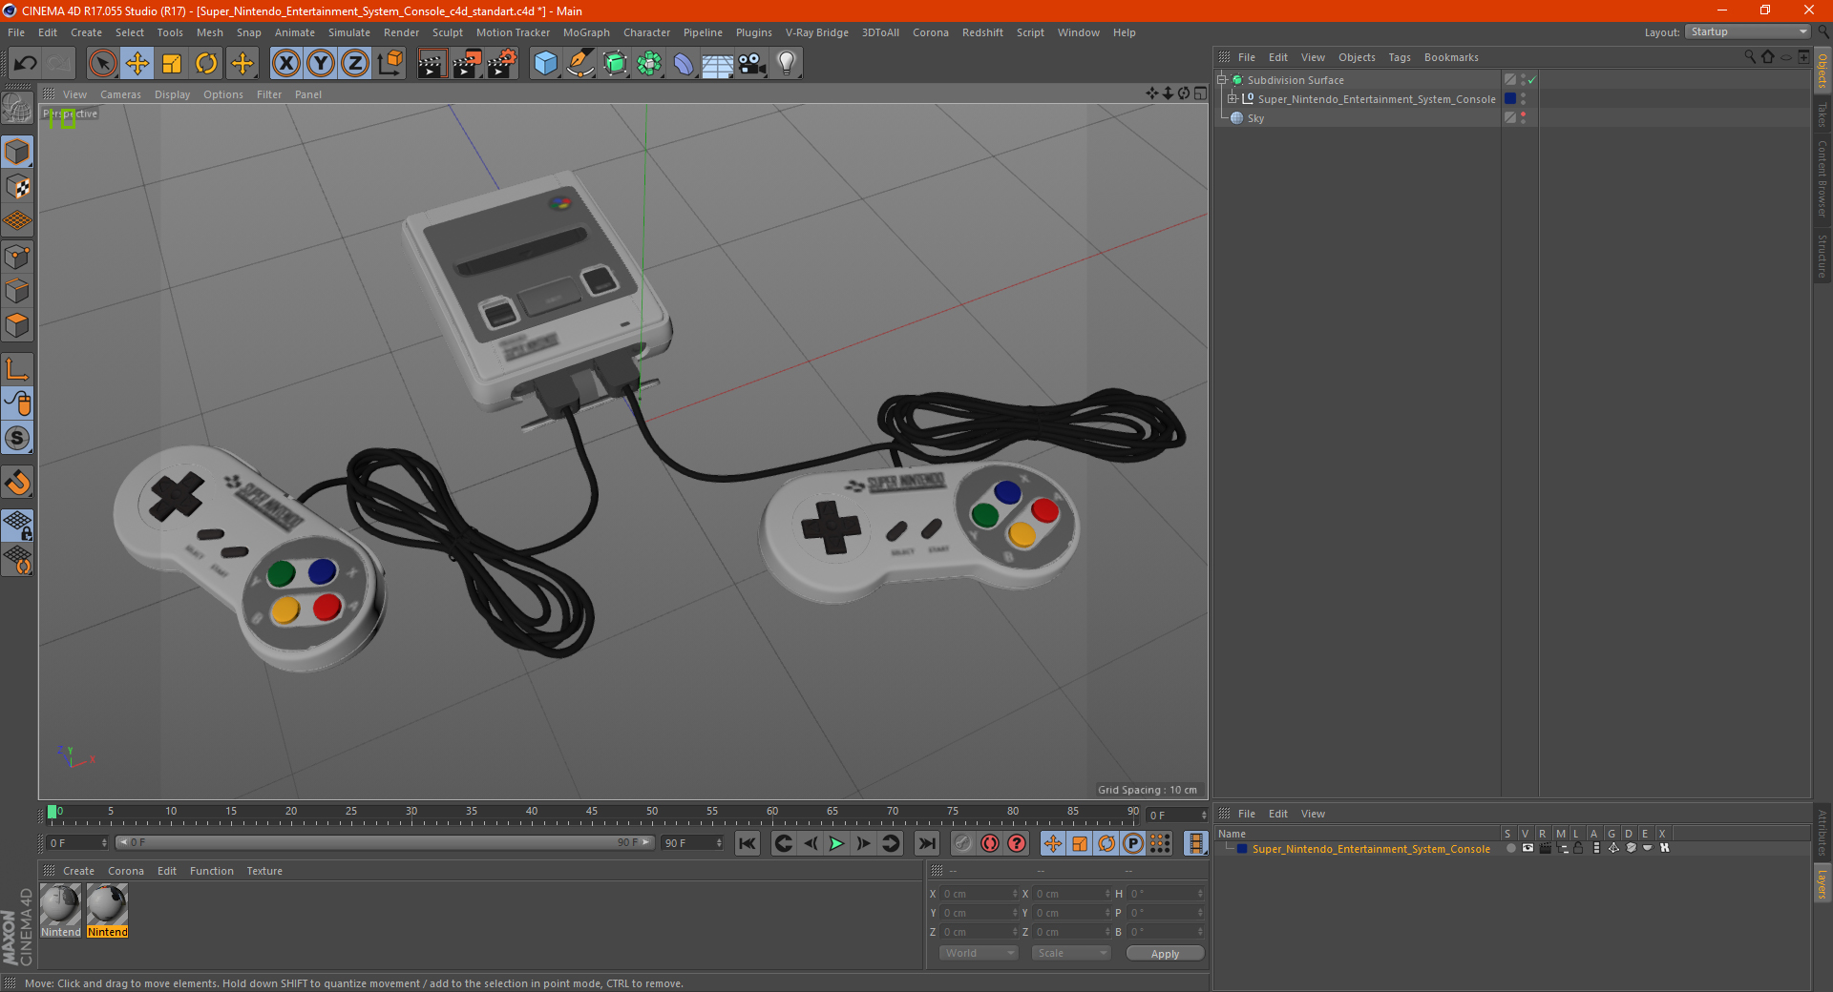Toggle layer lock icon for Super_Nintendo layer
Screen dimensions: 1833x992
point(1578,848)
